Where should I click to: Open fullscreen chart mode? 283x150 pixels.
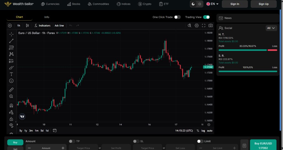(x=204, y=26)
